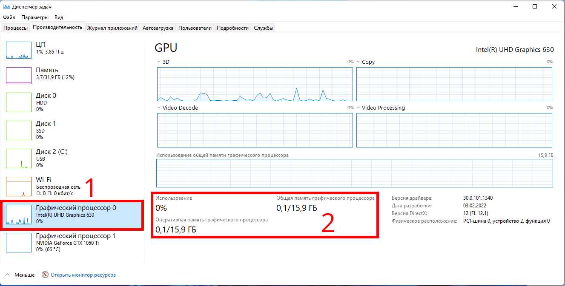Click the resource monitor icon at bottom
565x286 pixels.
pyautogui.click(x=45, y=275)
